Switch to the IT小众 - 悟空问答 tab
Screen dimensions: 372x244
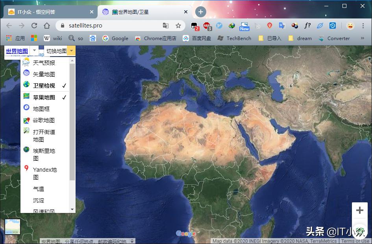pos(49,12)
